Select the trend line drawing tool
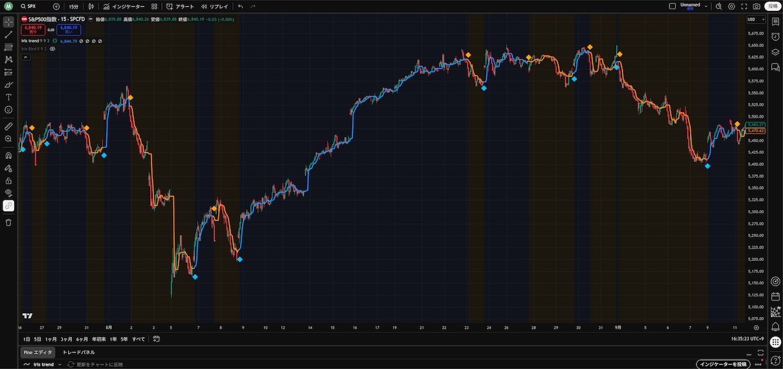 point(8,35)
